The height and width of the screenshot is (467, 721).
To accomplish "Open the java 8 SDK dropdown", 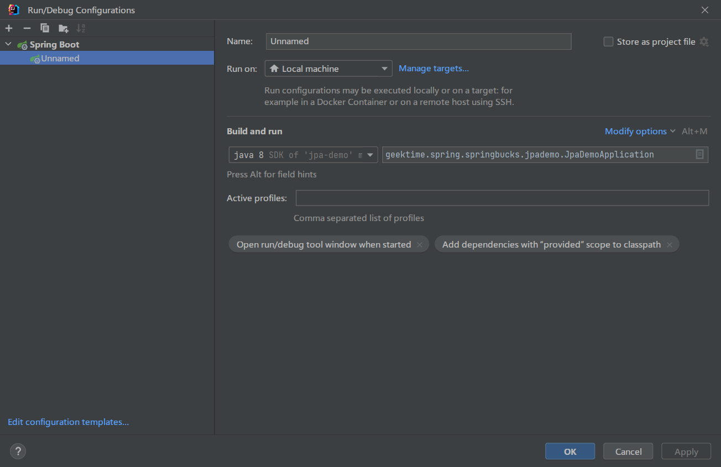I will pos(304,155).
